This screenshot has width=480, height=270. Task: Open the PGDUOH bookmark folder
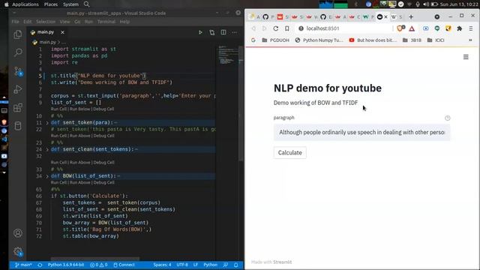point(275,40)
